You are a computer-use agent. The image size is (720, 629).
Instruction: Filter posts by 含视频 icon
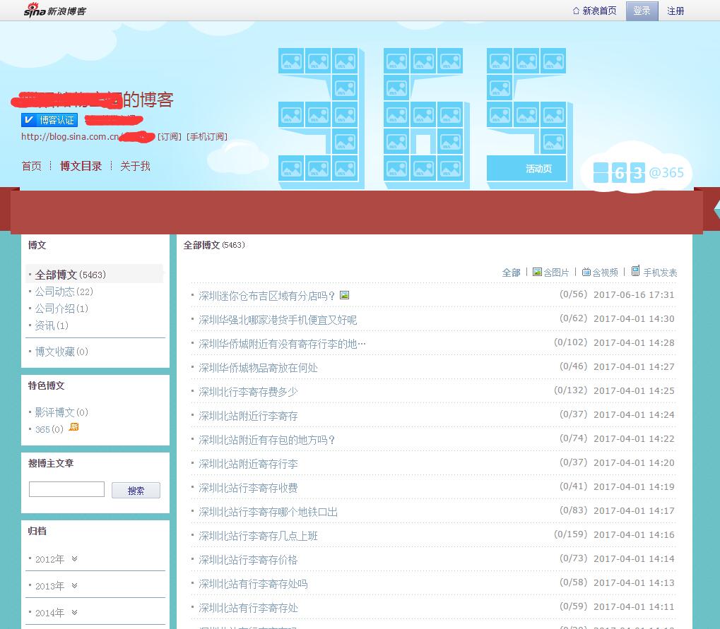coord(586,272)
